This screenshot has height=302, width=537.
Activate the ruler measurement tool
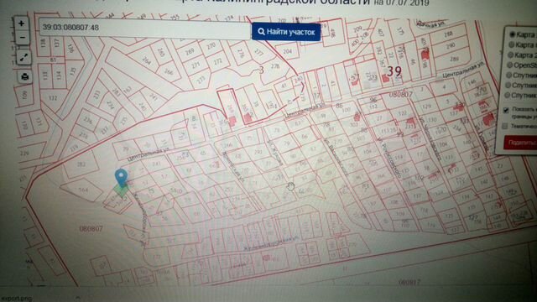23,58
